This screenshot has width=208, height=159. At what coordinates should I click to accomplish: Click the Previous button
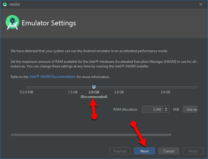click(120, 151)
